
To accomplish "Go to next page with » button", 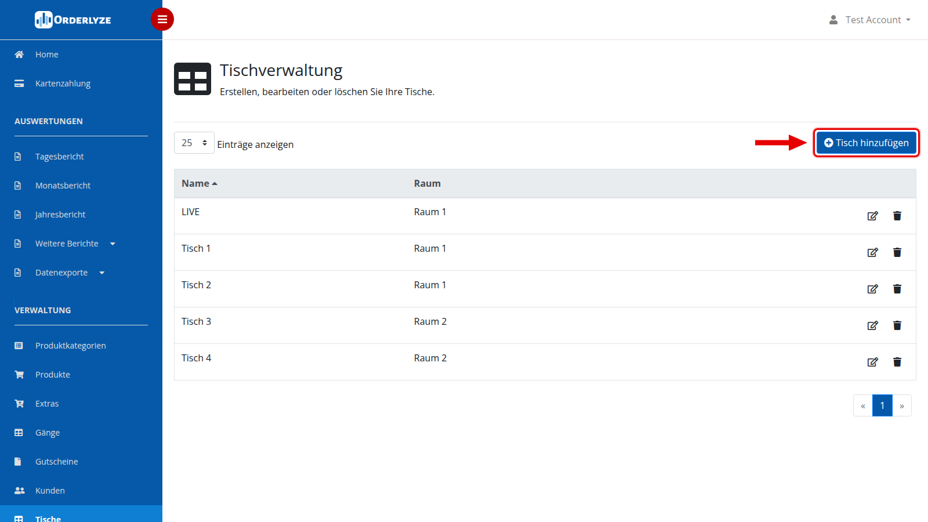I will pos(902,405).
